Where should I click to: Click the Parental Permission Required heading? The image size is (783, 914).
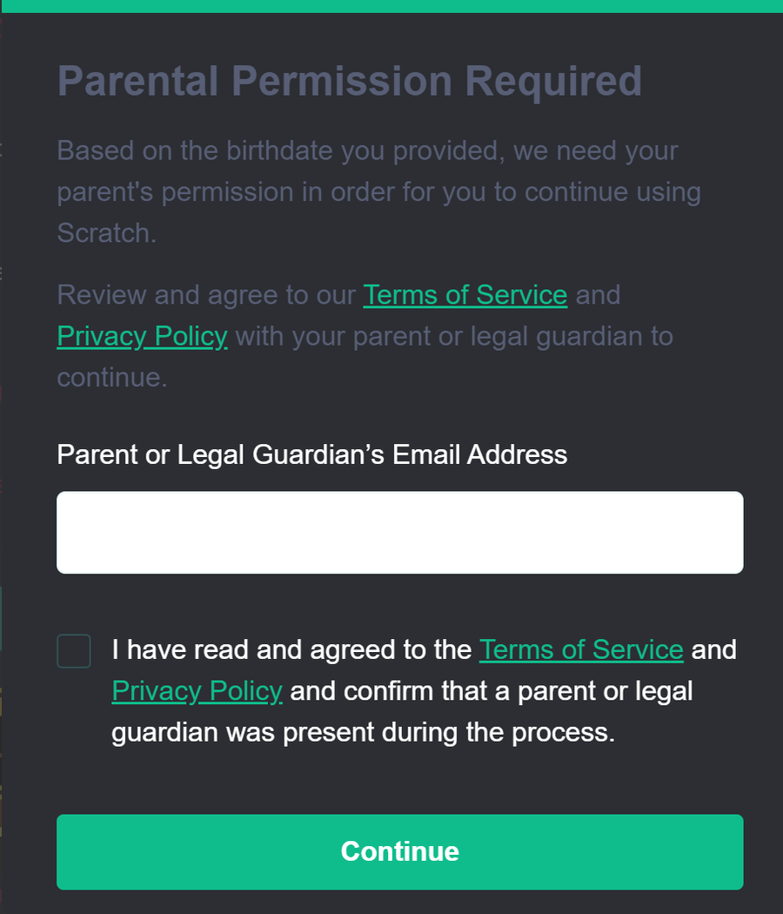(x=349, y=81)
